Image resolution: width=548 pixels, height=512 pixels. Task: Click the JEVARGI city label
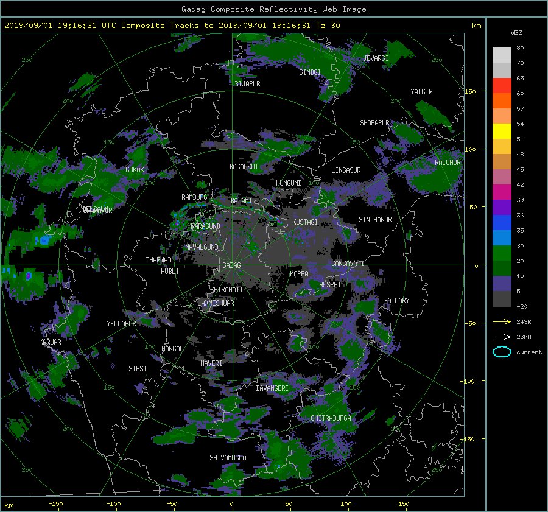[376, 58]
